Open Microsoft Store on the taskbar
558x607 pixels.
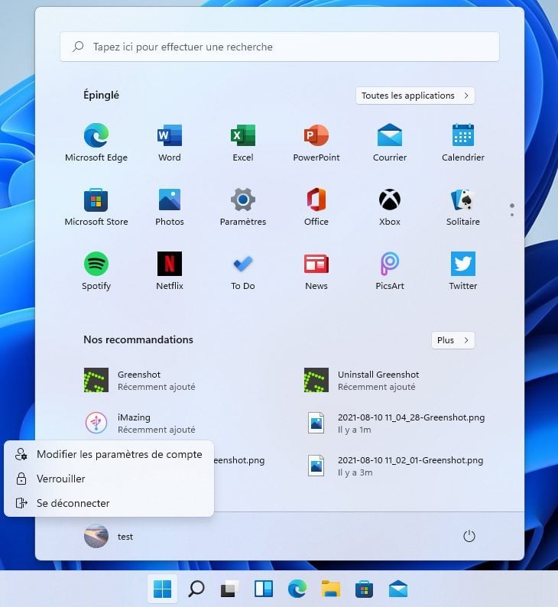pos(364,589)
